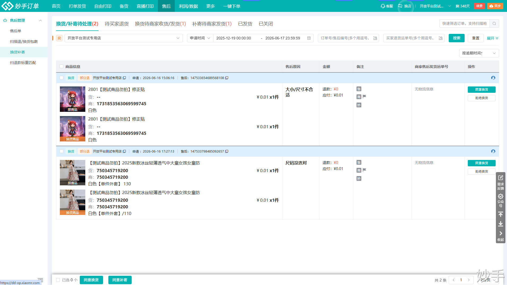The height and width of the screenshot is (285, 507).
Task: Switch to the 待买家退货 tab
Action: (x=117, y=24)
